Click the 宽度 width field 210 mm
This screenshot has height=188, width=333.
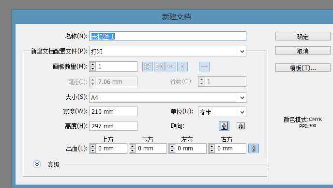tap(113, 111)
